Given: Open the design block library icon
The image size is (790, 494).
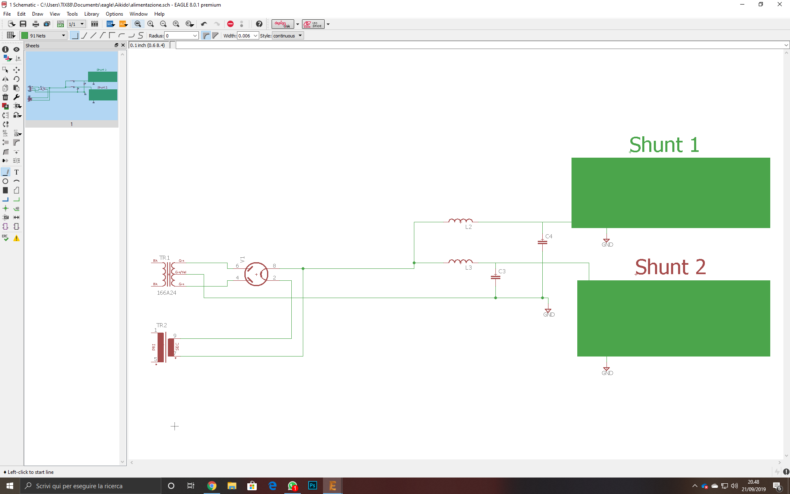Looking at the screenshot, I should (95, 24).
